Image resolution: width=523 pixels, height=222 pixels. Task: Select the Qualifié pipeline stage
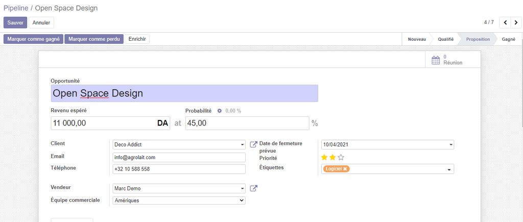(445, 39)
